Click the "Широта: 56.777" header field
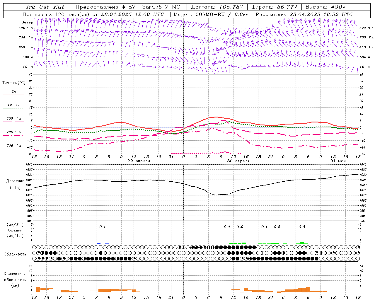 275,7
